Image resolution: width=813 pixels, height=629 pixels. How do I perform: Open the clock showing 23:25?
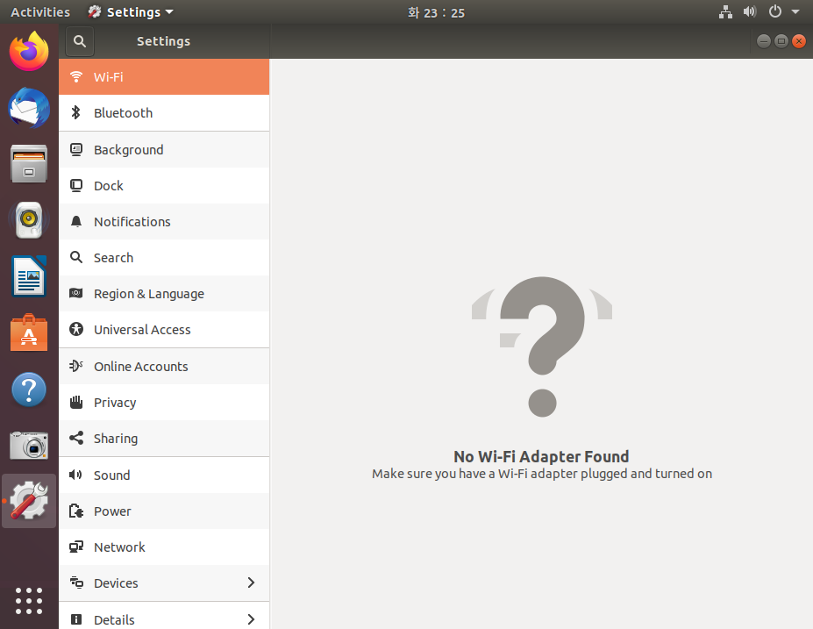tap(436, 12)
